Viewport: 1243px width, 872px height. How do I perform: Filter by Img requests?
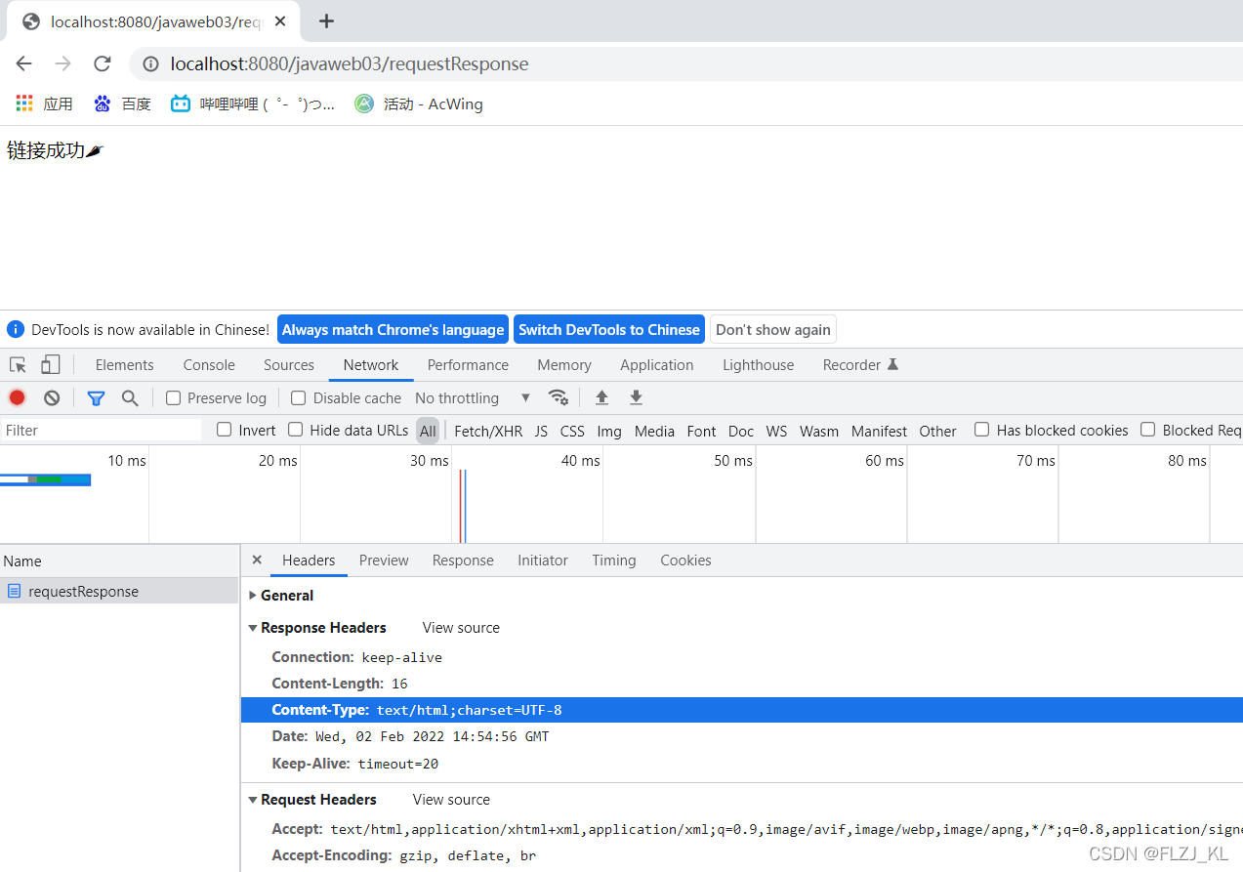[609, 431]
